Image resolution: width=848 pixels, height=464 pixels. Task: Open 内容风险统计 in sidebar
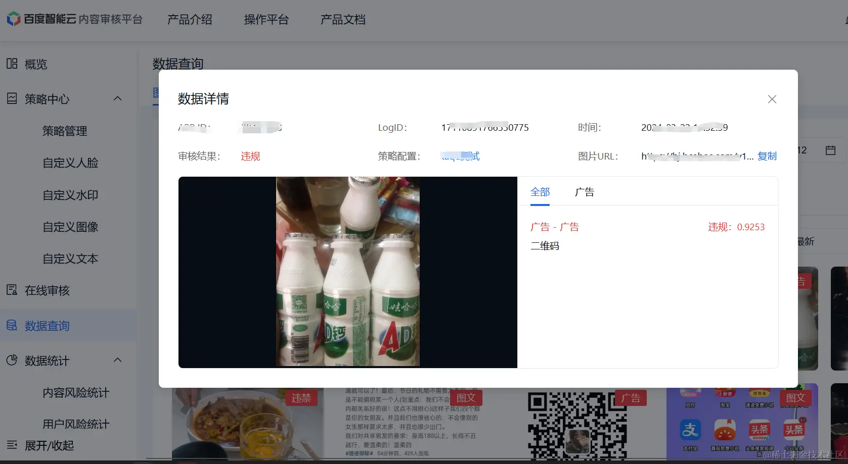(x=76, y=392)
